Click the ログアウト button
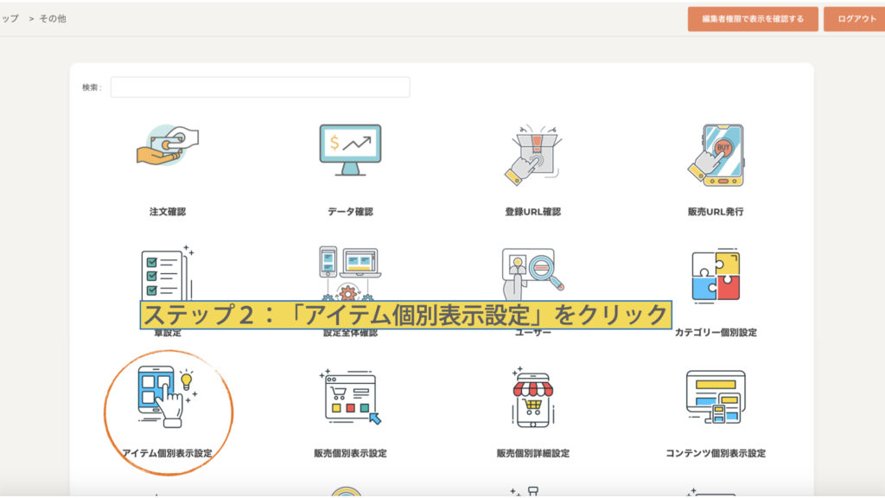885x498 pixels. (856, 19)
